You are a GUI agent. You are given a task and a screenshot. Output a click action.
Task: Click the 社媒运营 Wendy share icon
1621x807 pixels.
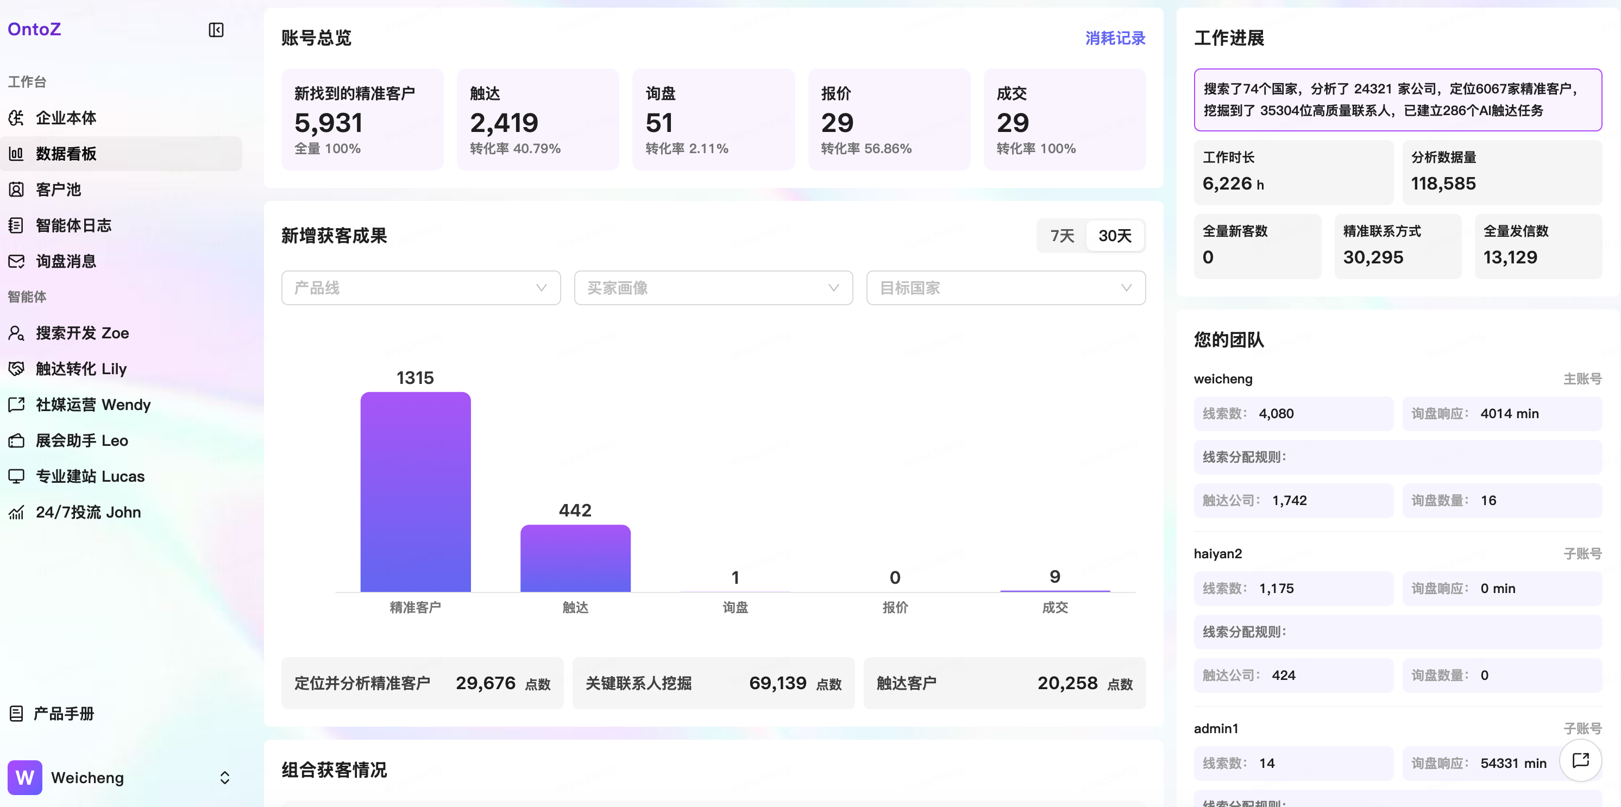point(16,405)
